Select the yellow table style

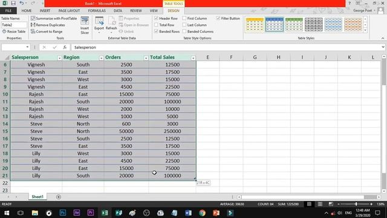[x=255, y=24]
